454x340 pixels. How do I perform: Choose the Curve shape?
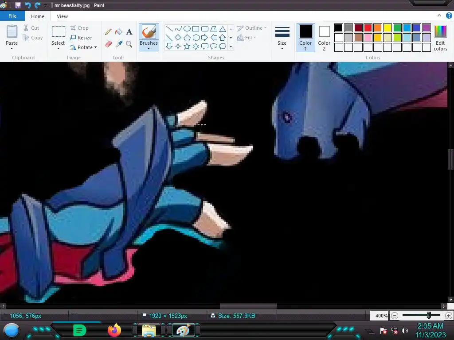(x=178, y=29)
